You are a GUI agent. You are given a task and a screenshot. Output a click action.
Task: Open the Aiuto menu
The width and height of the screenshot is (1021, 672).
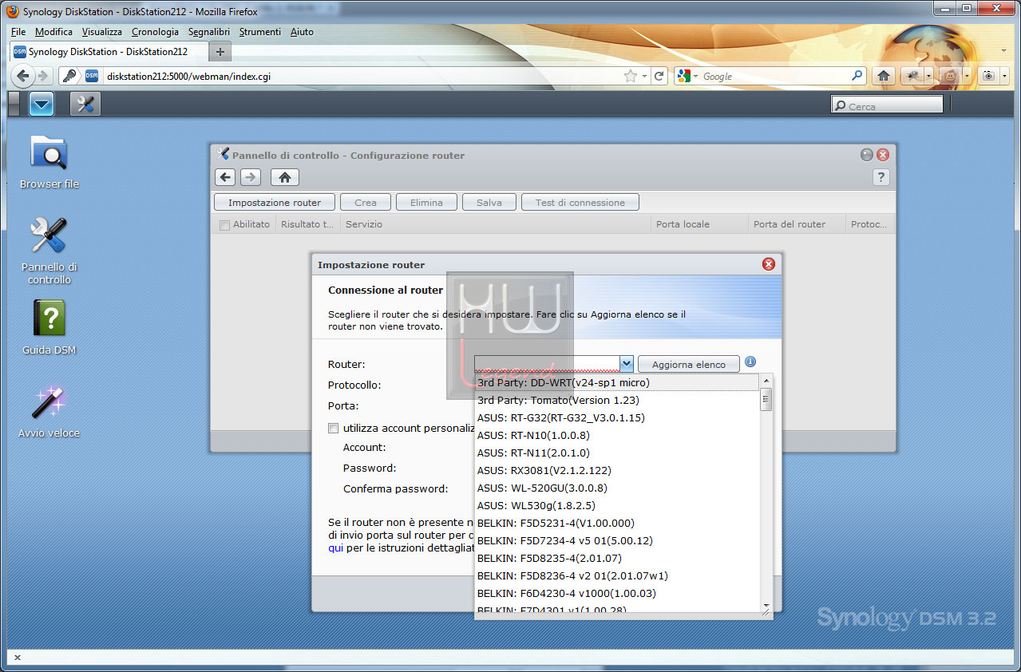(x=302, y=32)
